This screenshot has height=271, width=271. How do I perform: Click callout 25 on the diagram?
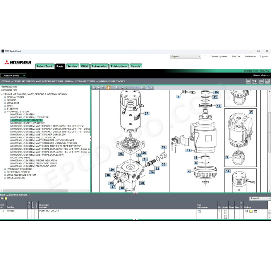[x=121, y=154]
